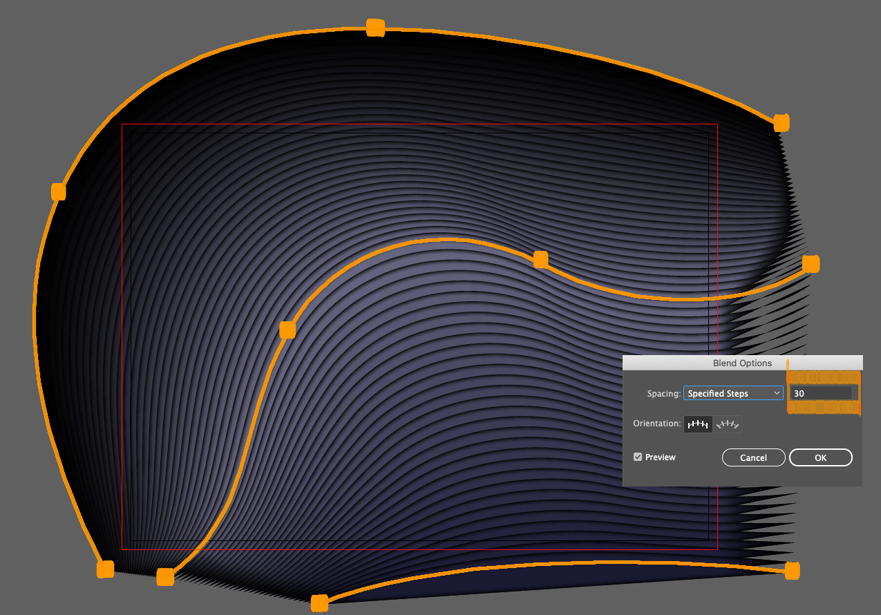Screen dimensions: 881x615
Task: Select the Align to Path orientation icon
Action: click(x=728, y=424)
